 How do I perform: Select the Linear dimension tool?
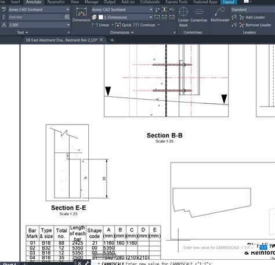tap(100, 25)
